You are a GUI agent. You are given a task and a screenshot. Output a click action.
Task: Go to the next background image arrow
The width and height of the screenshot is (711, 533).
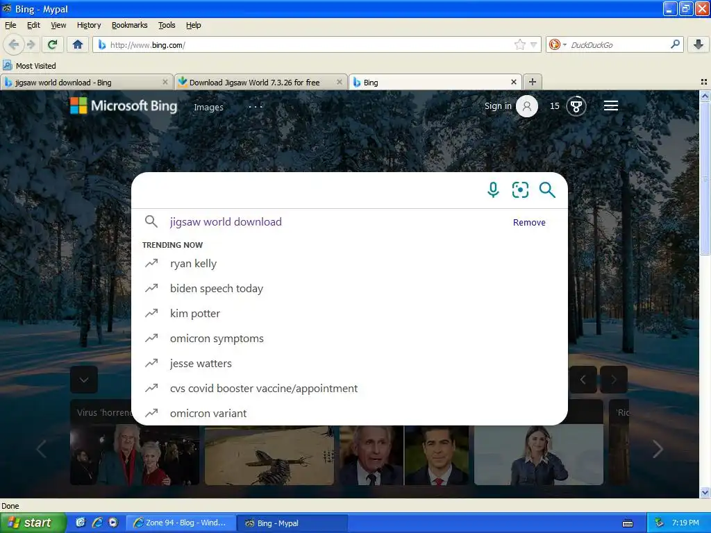click(614, 380)
